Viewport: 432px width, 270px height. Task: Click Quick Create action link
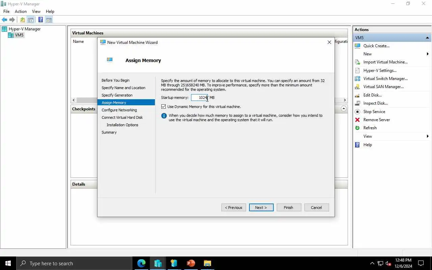pyautogui.click(x=376, y=46)
